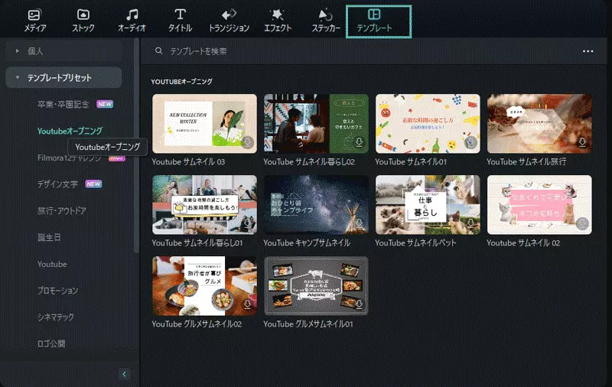Open the メディア media tab
The image size is (612, 387).
point(34,20)
